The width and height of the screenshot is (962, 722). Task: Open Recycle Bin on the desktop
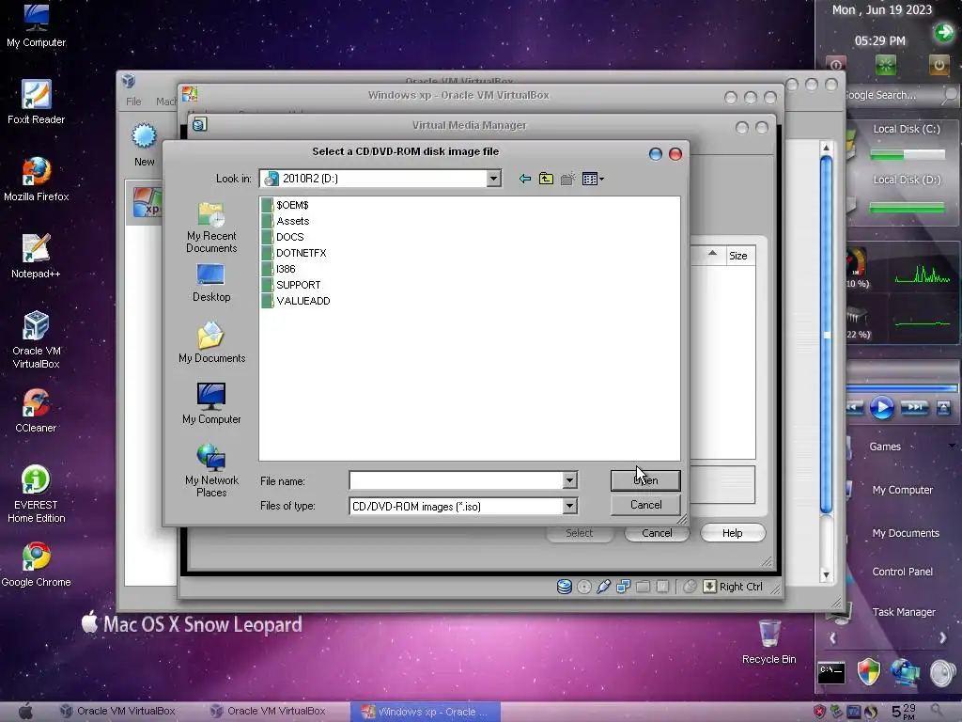tap(768, 642)
